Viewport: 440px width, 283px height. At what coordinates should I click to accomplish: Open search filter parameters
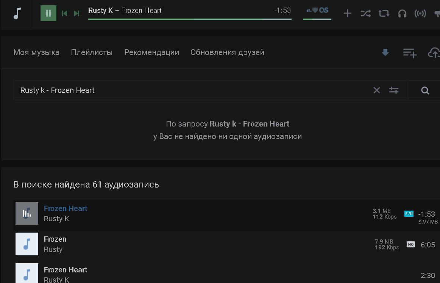click(394, 90)
